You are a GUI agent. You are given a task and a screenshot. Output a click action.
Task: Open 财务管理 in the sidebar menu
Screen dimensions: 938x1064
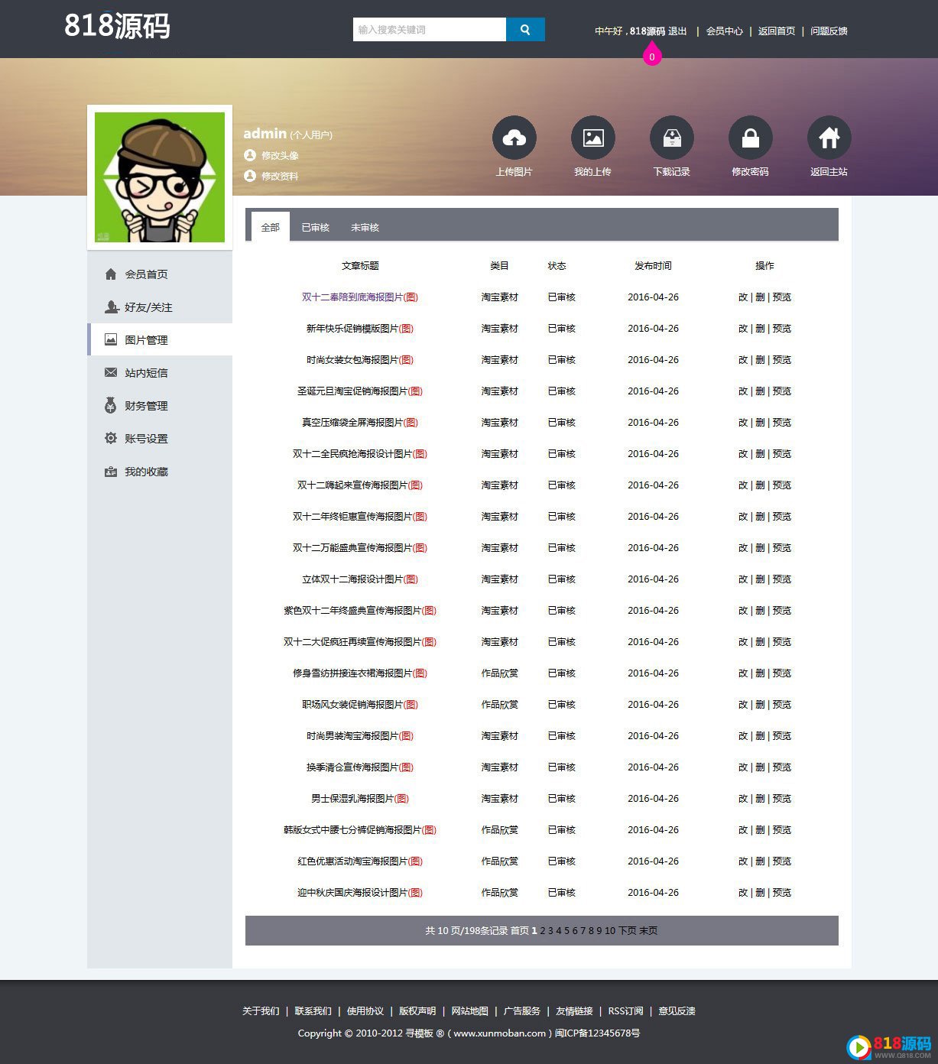coord(146,405)
